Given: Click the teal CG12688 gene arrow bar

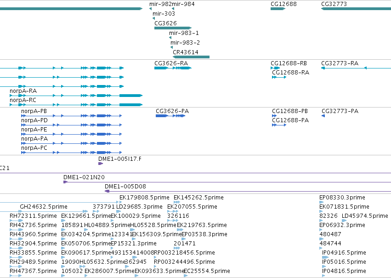Looking at the screenshot, I should (x=278, y=9).
